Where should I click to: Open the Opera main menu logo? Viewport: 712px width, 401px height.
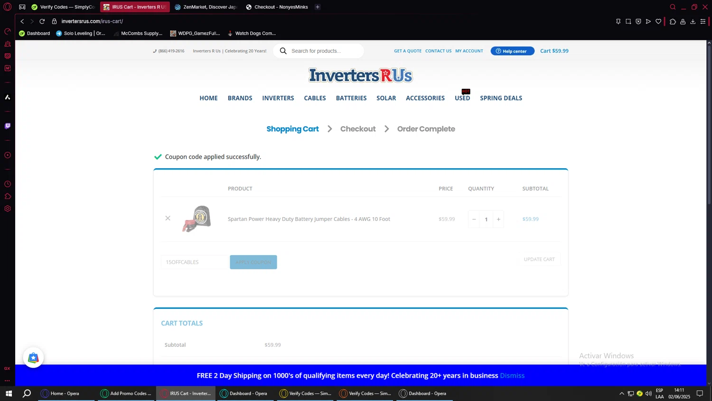[7, 7]
